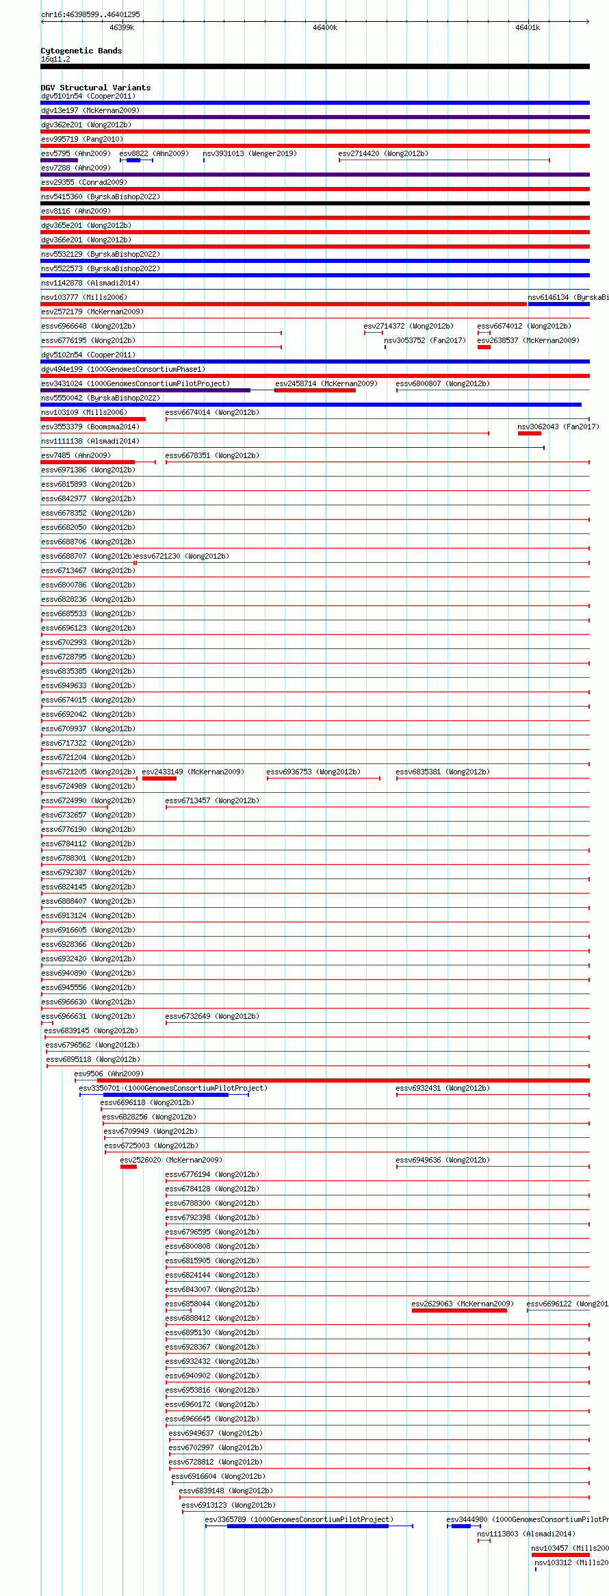Open nsv5522573 (ByrskaBishop2022) label

coord(101,268)
